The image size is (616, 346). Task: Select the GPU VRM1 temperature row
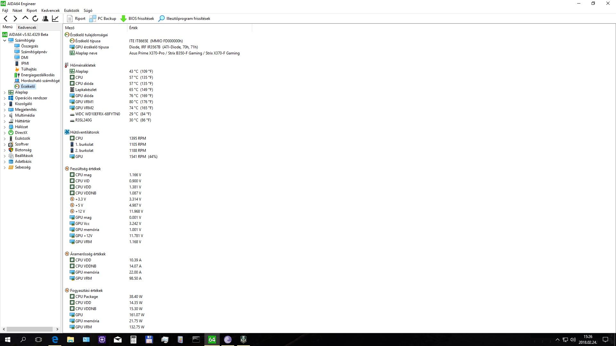point(111,102)
